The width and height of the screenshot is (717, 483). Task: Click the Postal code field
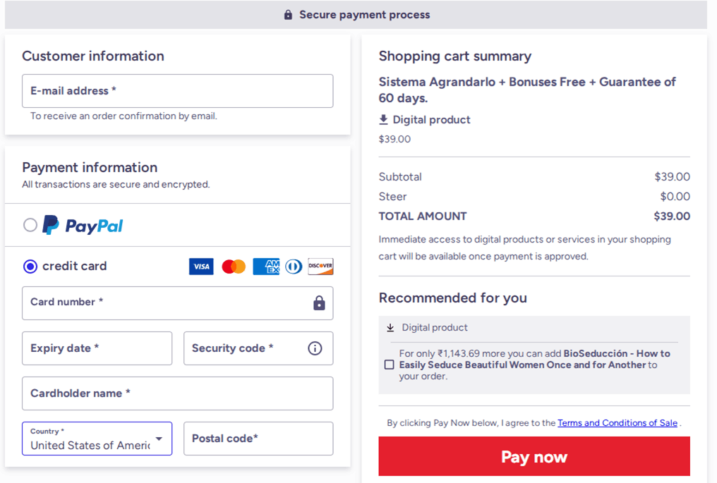(x=258, y=439)
